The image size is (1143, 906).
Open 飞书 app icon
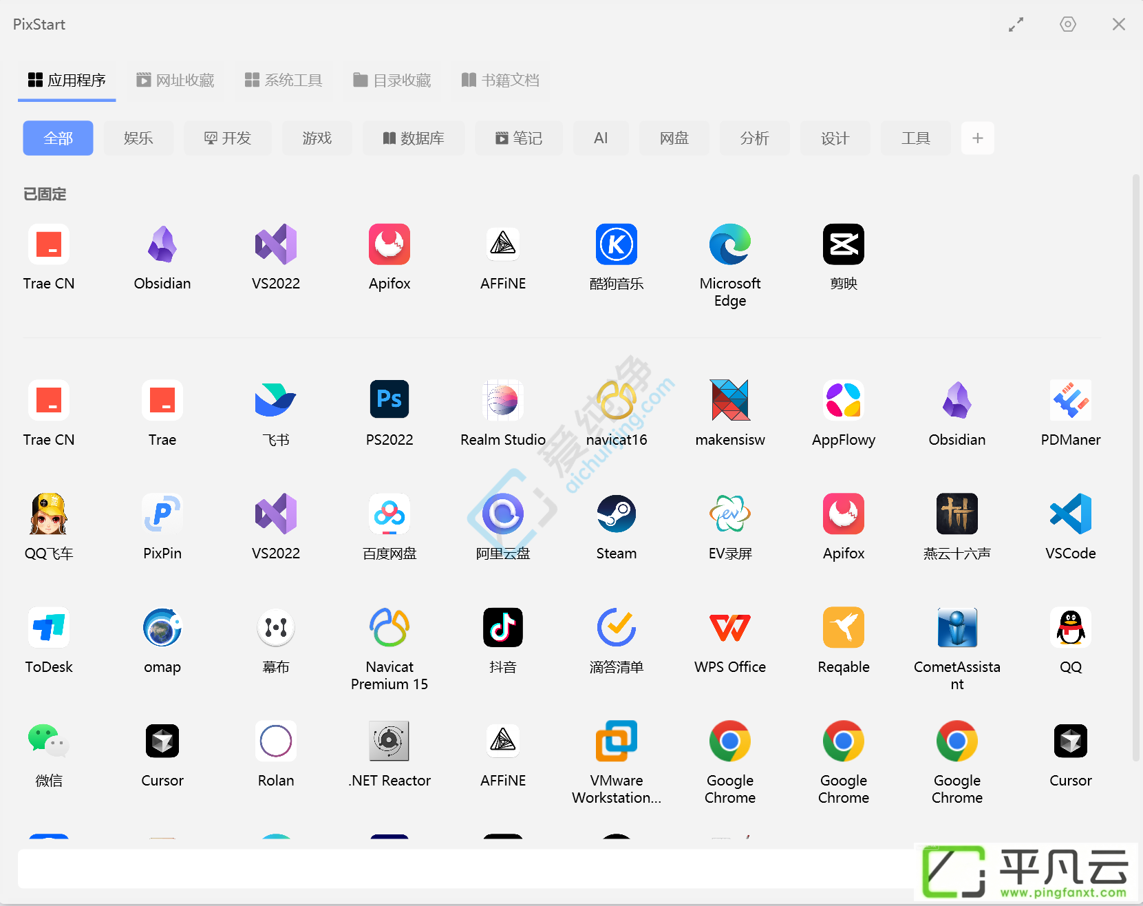pos(276,400)
